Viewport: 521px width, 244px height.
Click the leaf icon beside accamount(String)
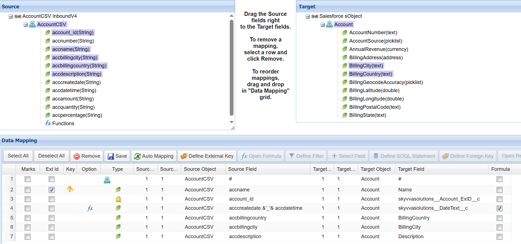click(x=48, y=99)
